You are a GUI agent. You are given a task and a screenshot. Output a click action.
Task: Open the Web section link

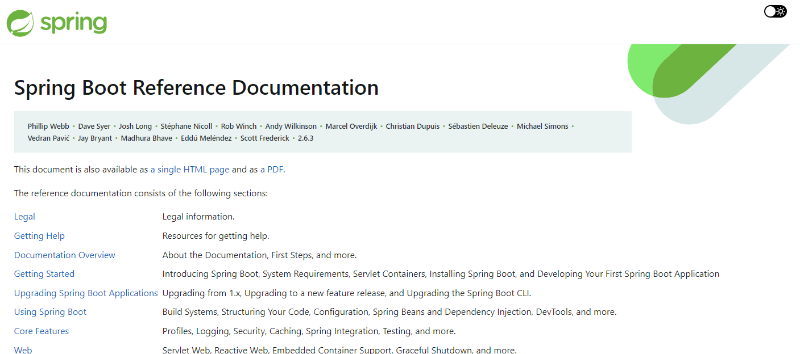pos(23,350)
